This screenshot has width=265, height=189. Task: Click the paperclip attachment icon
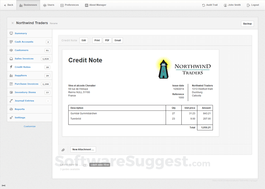[x=63, y=149]
